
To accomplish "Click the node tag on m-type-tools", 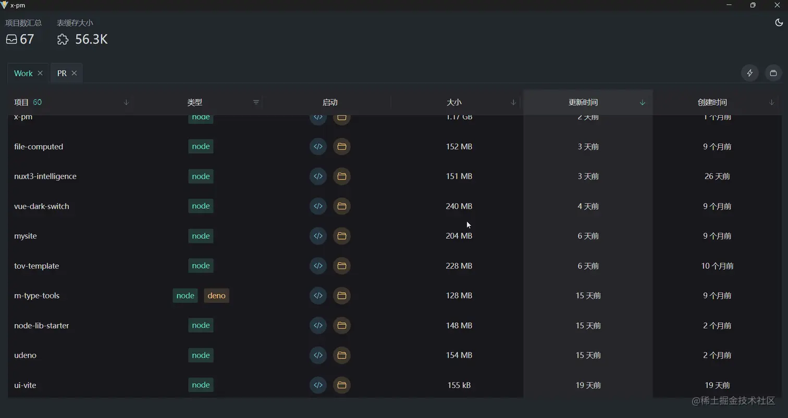I will 185,296.
